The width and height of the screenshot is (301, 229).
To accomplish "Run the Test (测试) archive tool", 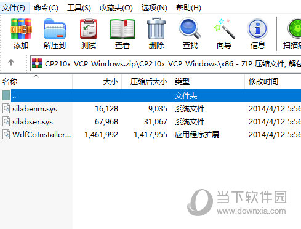I will (x=89, y=29).
